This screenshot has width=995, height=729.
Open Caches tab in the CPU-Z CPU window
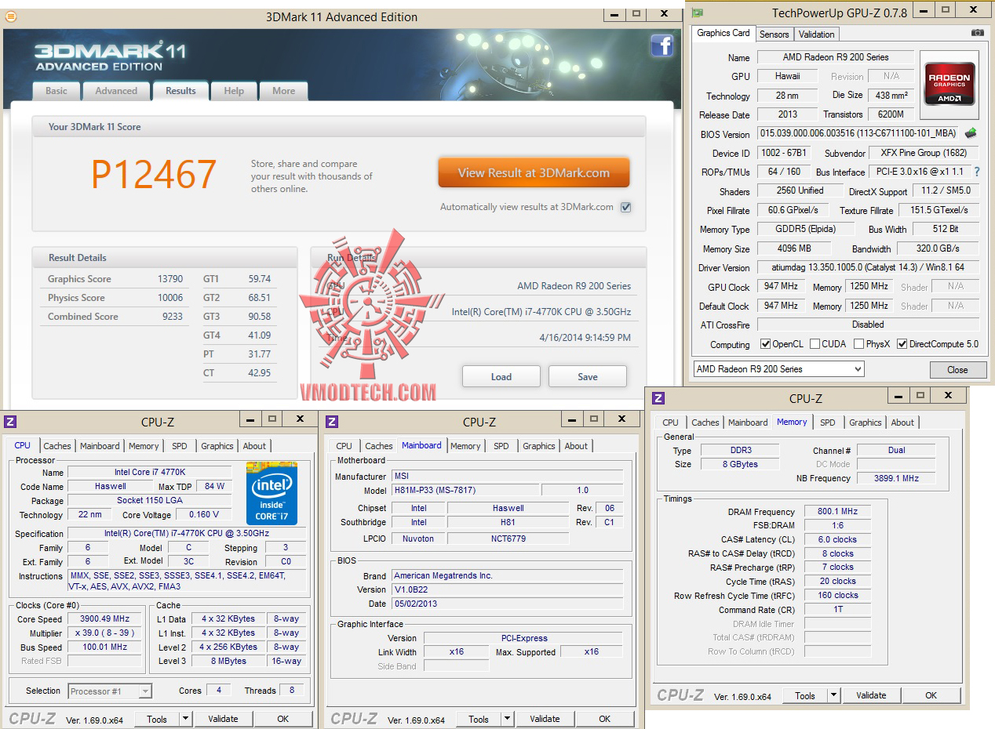(x=57, y=446)
